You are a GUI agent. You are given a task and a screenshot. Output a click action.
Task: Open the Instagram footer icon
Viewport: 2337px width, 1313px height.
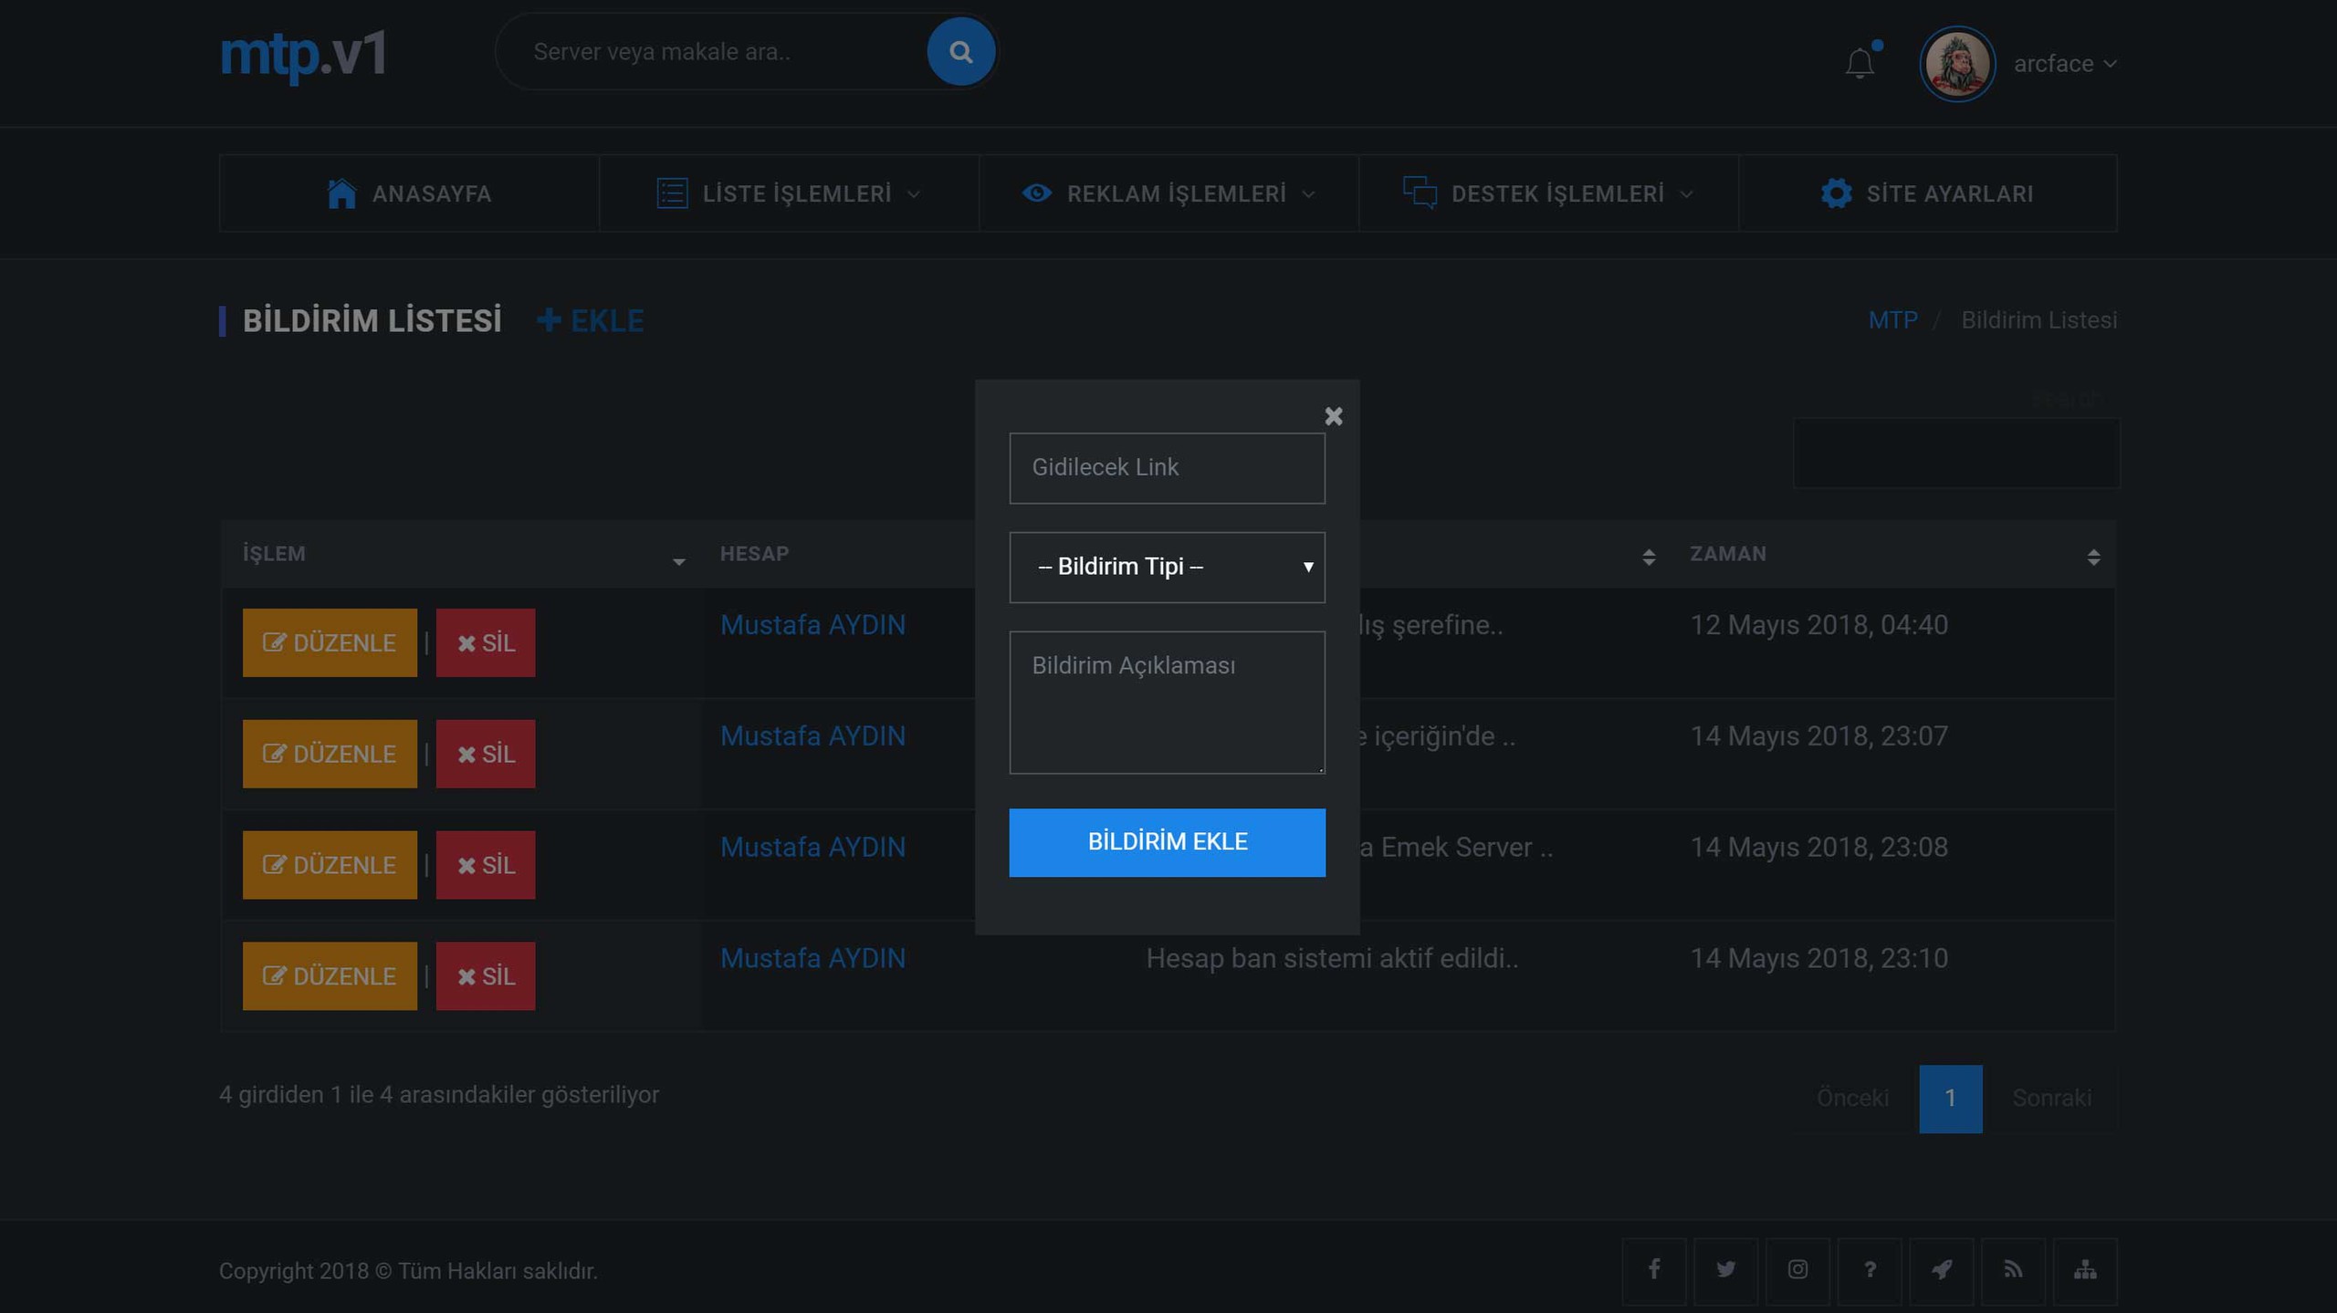(1797, 1270)
